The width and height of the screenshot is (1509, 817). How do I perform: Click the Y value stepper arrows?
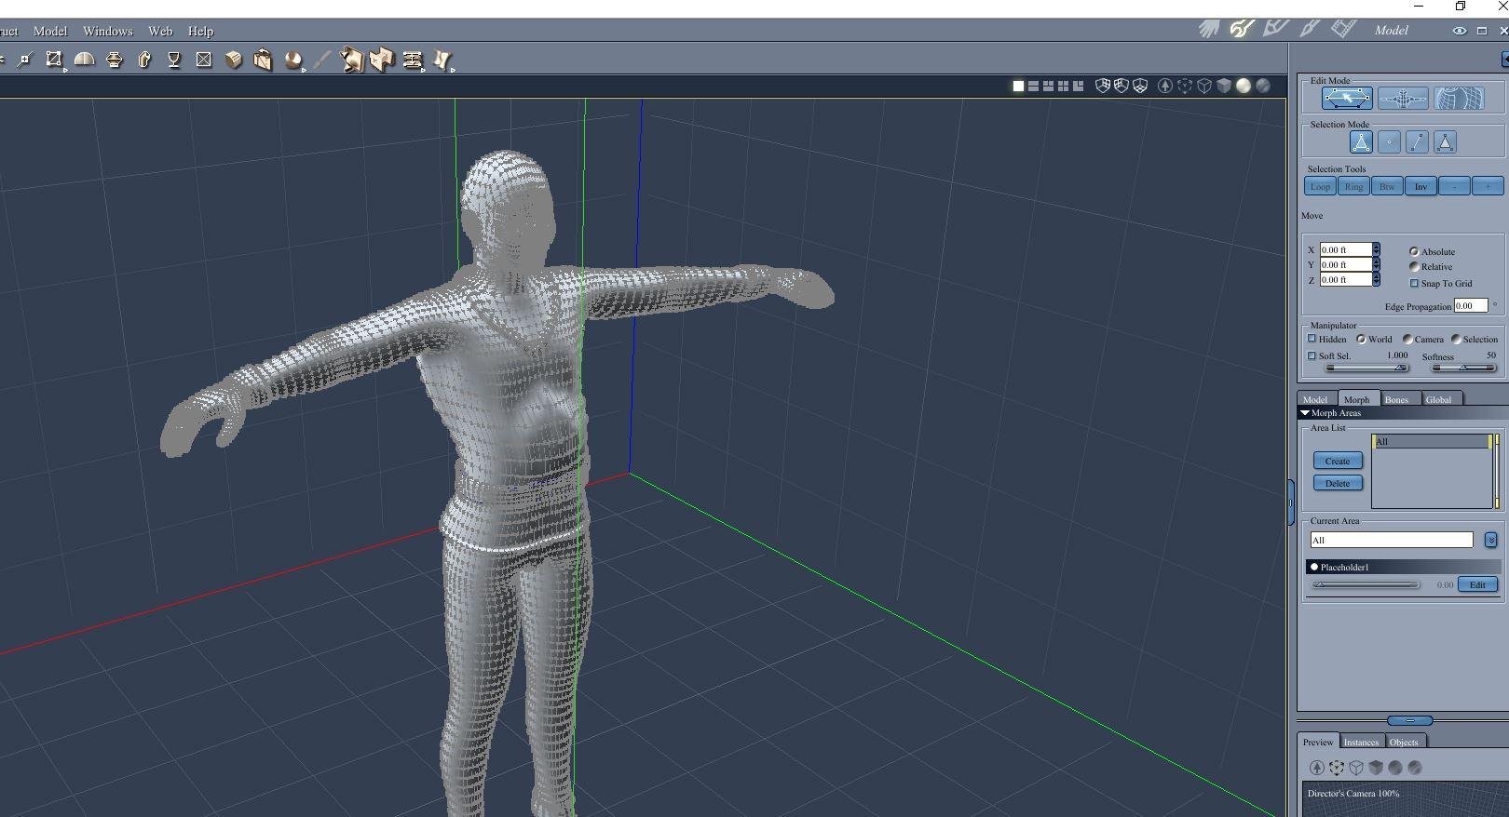(x=1376, y=265)
